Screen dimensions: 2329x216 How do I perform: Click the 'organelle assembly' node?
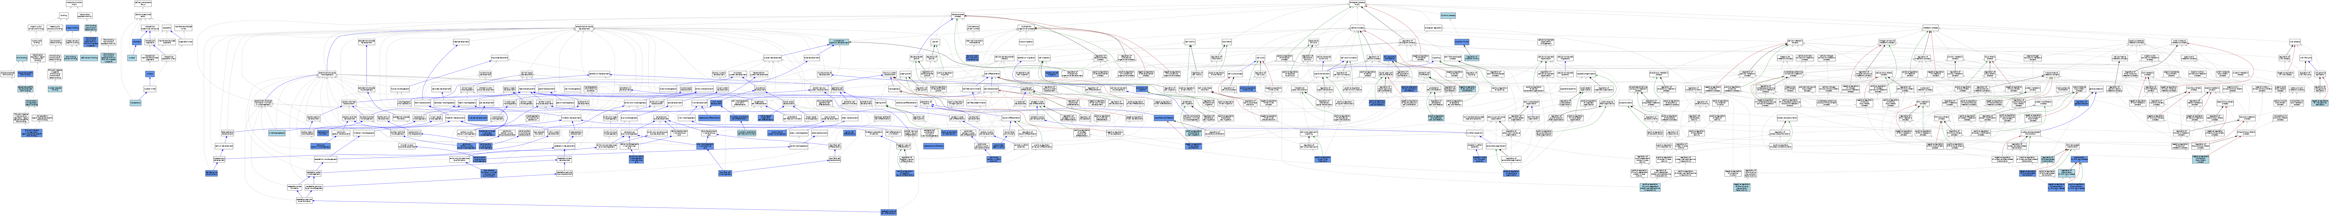coord(1568,89)
